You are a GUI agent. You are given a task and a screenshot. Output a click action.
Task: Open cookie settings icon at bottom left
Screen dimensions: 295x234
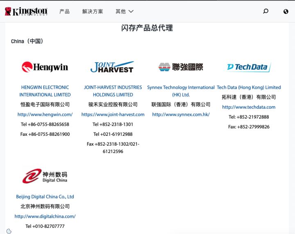[9, 231]
